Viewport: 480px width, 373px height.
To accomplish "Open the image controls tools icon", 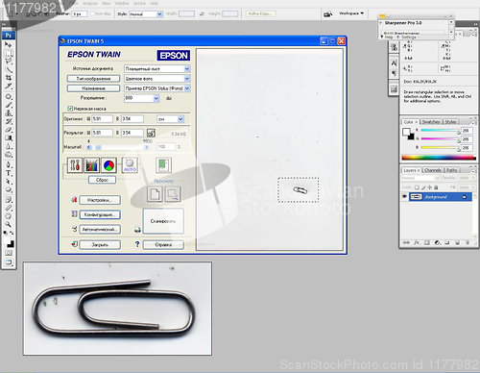I will (x=75, y=165).
